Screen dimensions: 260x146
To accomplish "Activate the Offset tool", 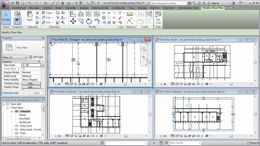I will [x=81, y=14].
